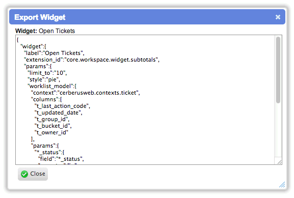Click the "t_owner_id" text line
294x198 pixels.
click(x=51, y=132)
